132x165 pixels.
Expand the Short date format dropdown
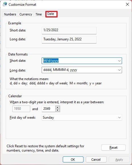tap(119, 61)
